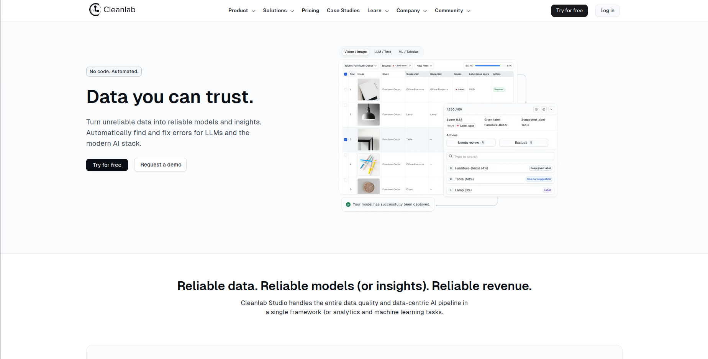Expand the Community dropdown
Screen dimensions: 708x359
tap(452, 11)
